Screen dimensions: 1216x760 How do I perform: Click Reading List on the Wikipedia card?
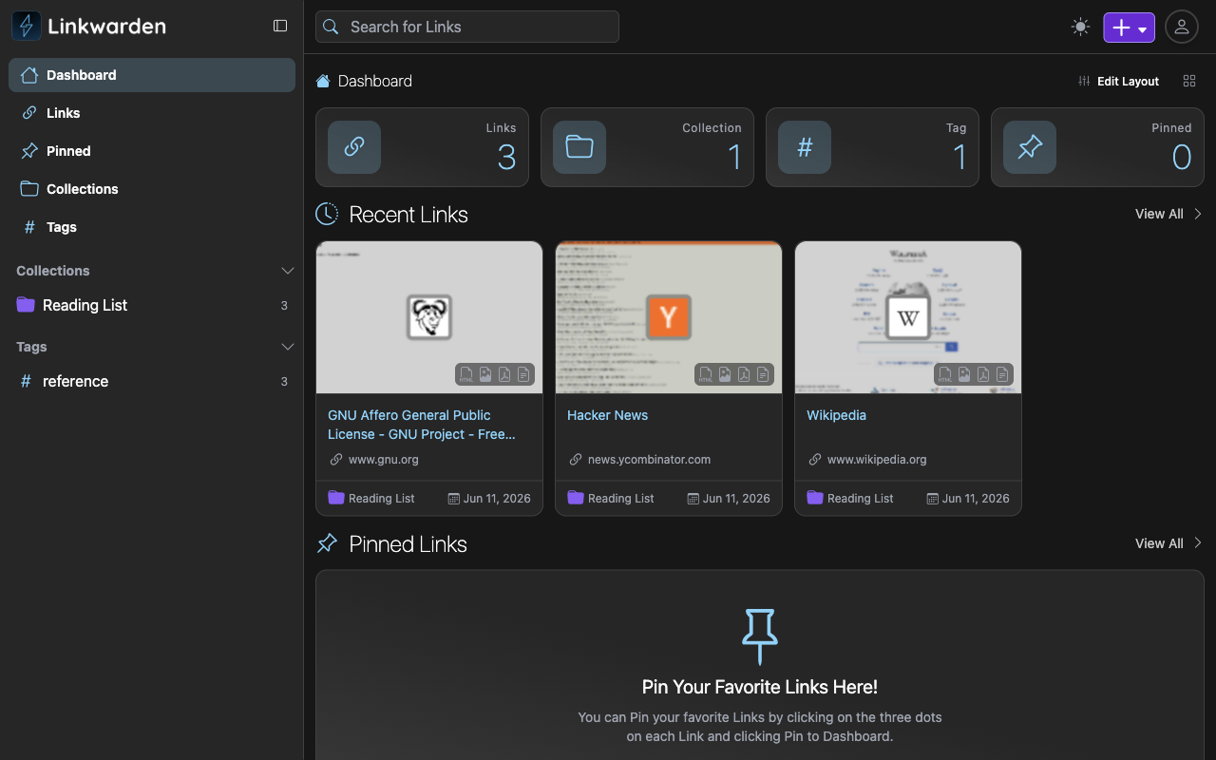pyautogui.click(x=850, y=498)
